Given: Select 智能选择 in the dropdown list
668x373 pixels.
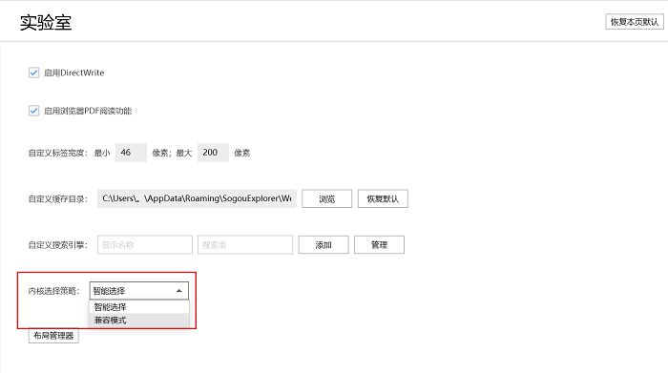Looking at the screenshot, I should click(x=139, y=307).
